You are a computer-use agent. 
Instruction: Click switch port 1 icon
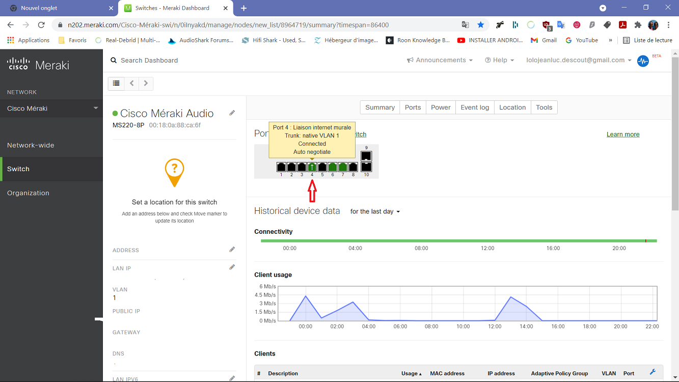(281, 167)
